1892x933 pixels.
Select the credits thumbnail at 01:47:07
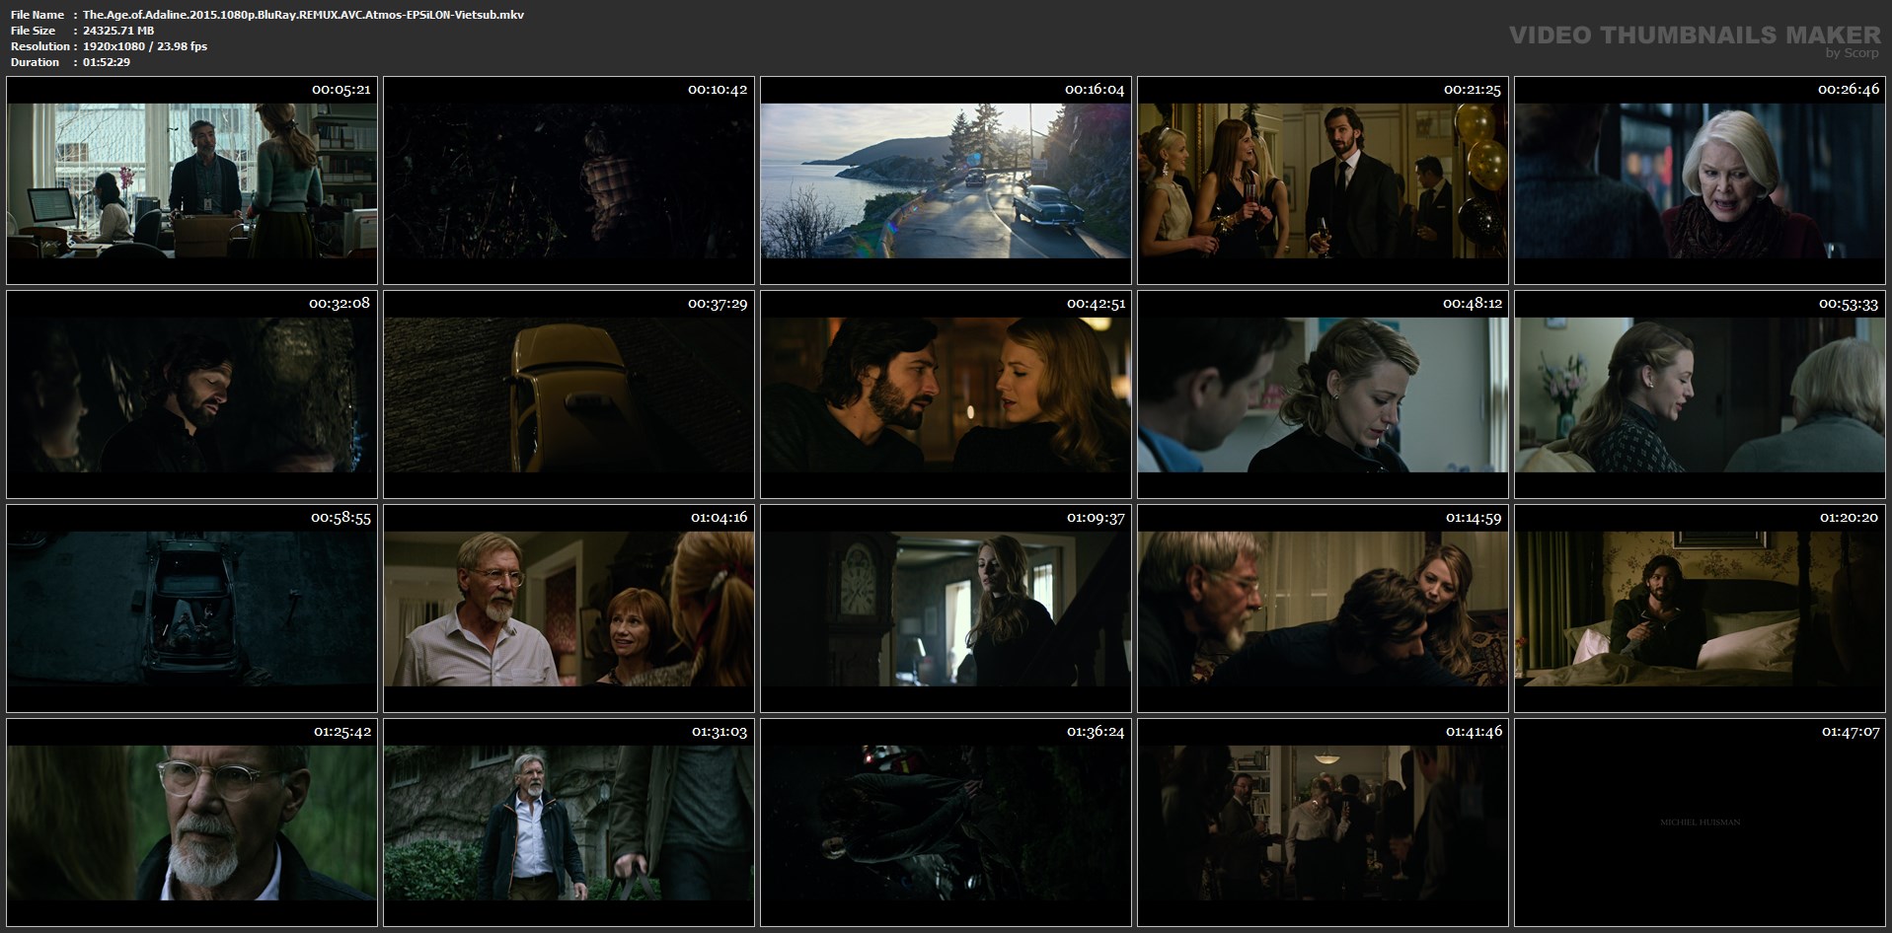1700,823
